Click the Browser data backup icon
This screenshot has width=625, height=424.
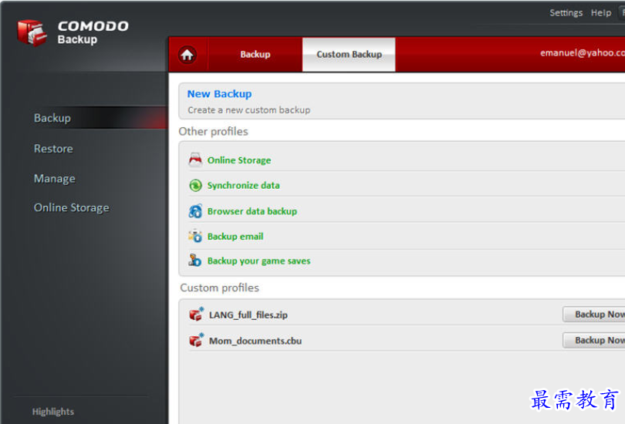coord(195,211)
